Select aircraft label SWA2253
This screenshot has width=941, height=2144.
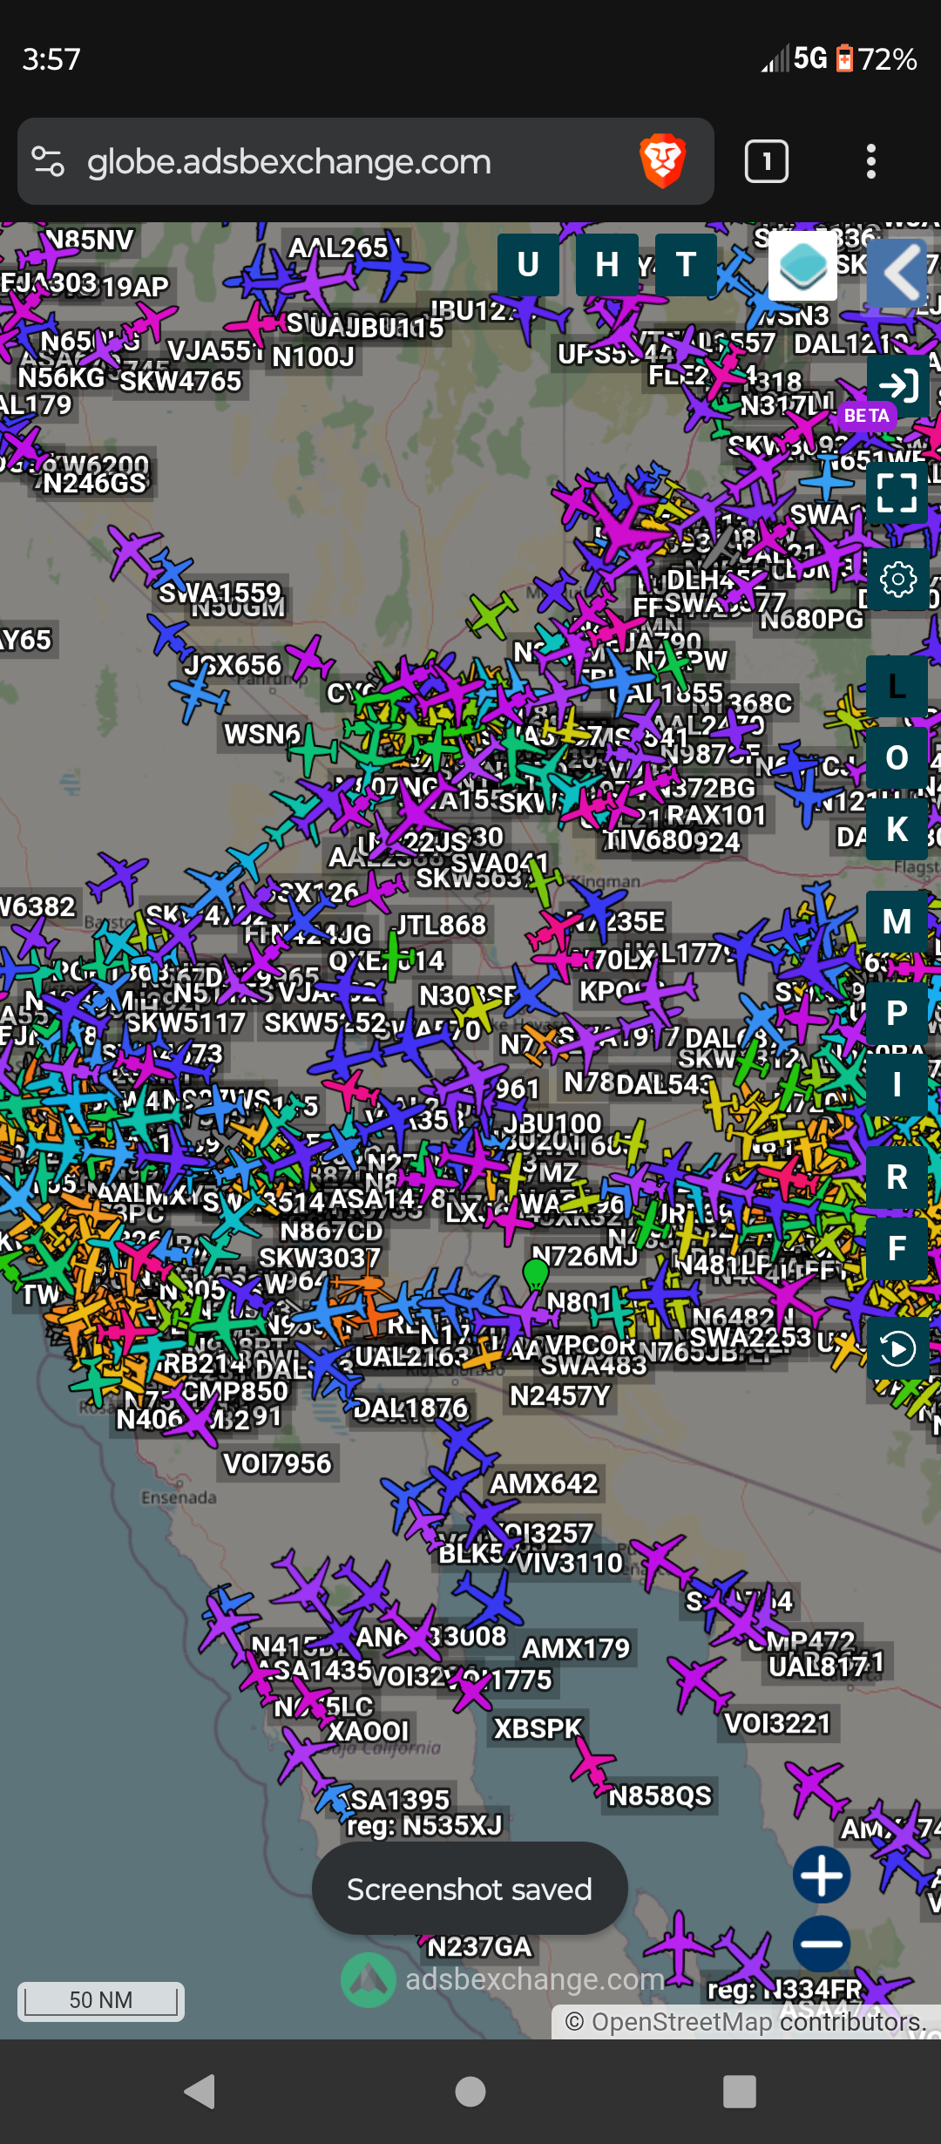(751, 1336)
